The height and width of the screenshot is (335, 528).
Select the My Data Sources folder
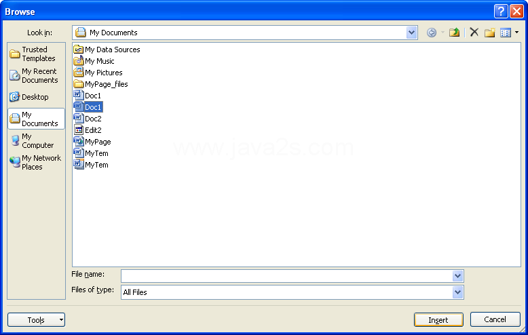click(x=107, y=50)
